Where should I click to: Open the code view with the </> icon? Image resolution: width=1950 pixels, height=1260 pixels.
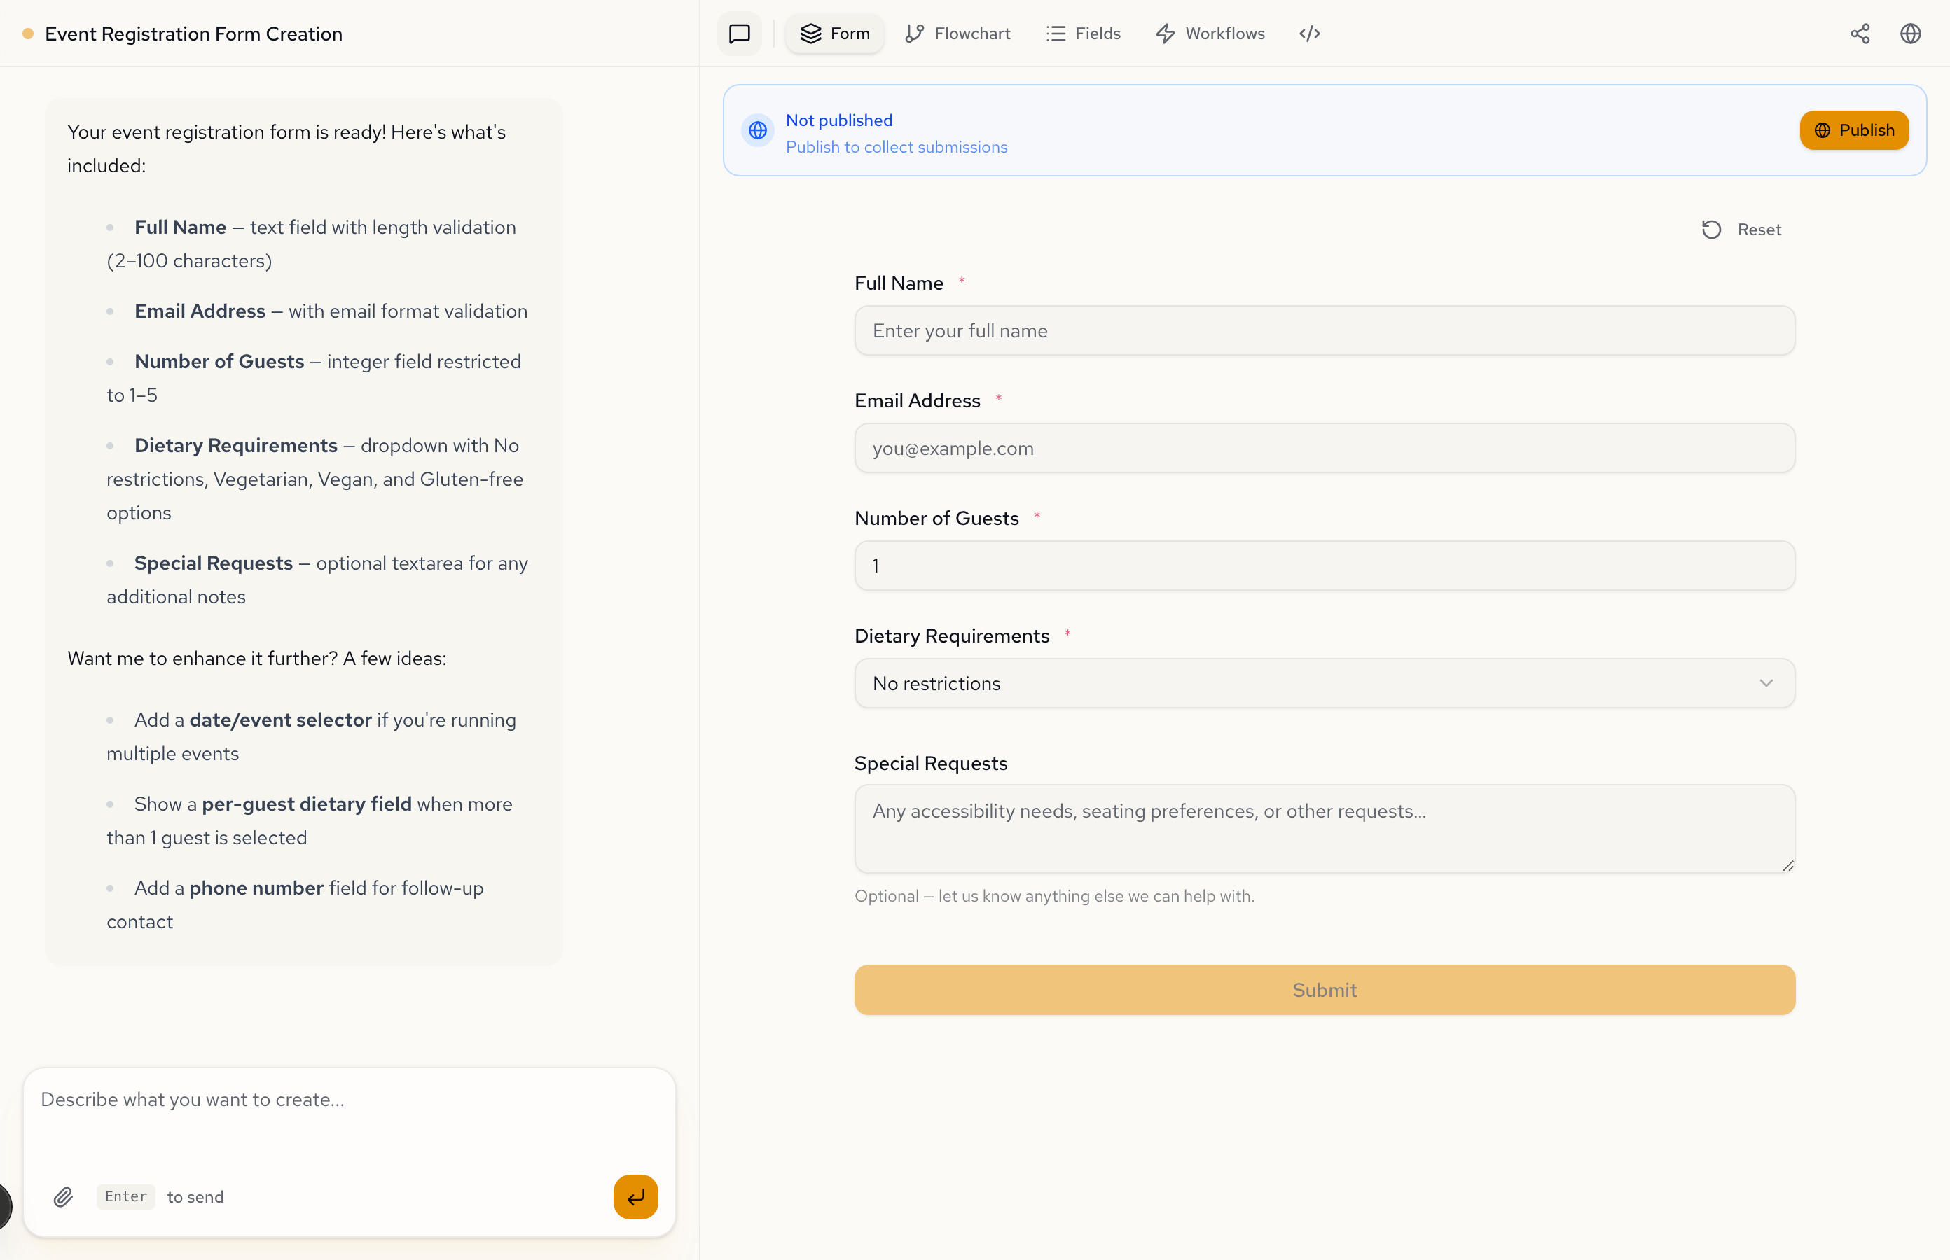(1308, 34)
